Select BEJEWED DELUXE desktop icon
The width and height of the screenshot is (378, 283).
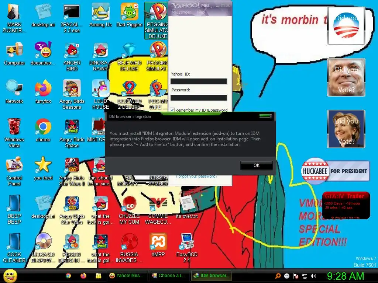pyautogui.click(x=129, y=57)
